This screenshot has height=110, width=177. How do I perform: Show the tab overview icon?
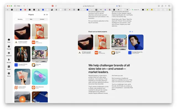pyautogui.click(x=169, y=6)
